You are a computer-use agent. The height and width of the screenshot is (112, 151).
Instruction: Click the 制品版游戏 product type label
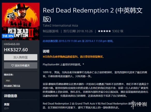click(x=51, y=31)
